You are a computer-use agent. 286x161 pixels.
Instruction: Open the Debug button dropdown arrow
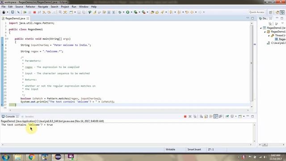pyautogui.click(x=123, y=12)
